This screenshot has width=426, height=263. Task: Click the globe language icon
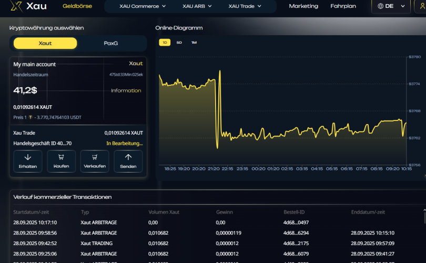(380, 6)
